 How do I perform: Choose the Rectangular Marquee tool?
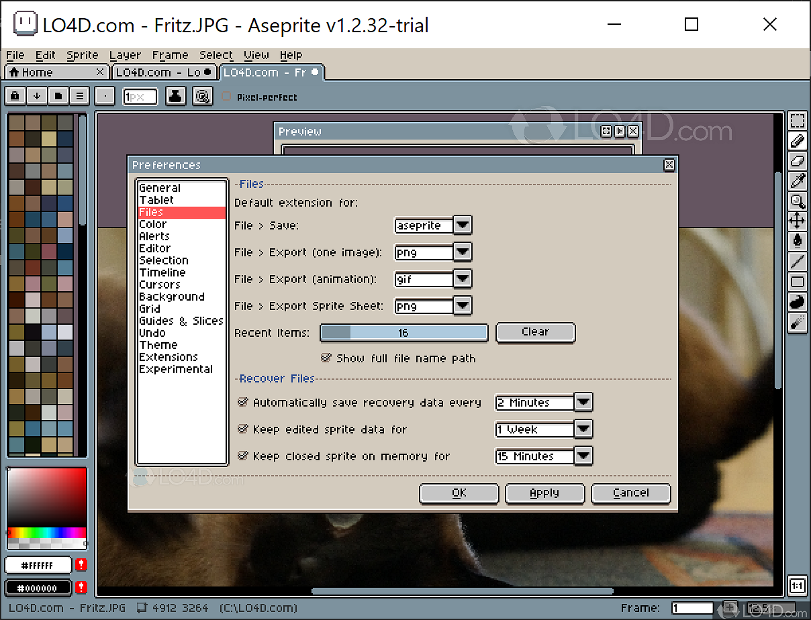(798, 121)
